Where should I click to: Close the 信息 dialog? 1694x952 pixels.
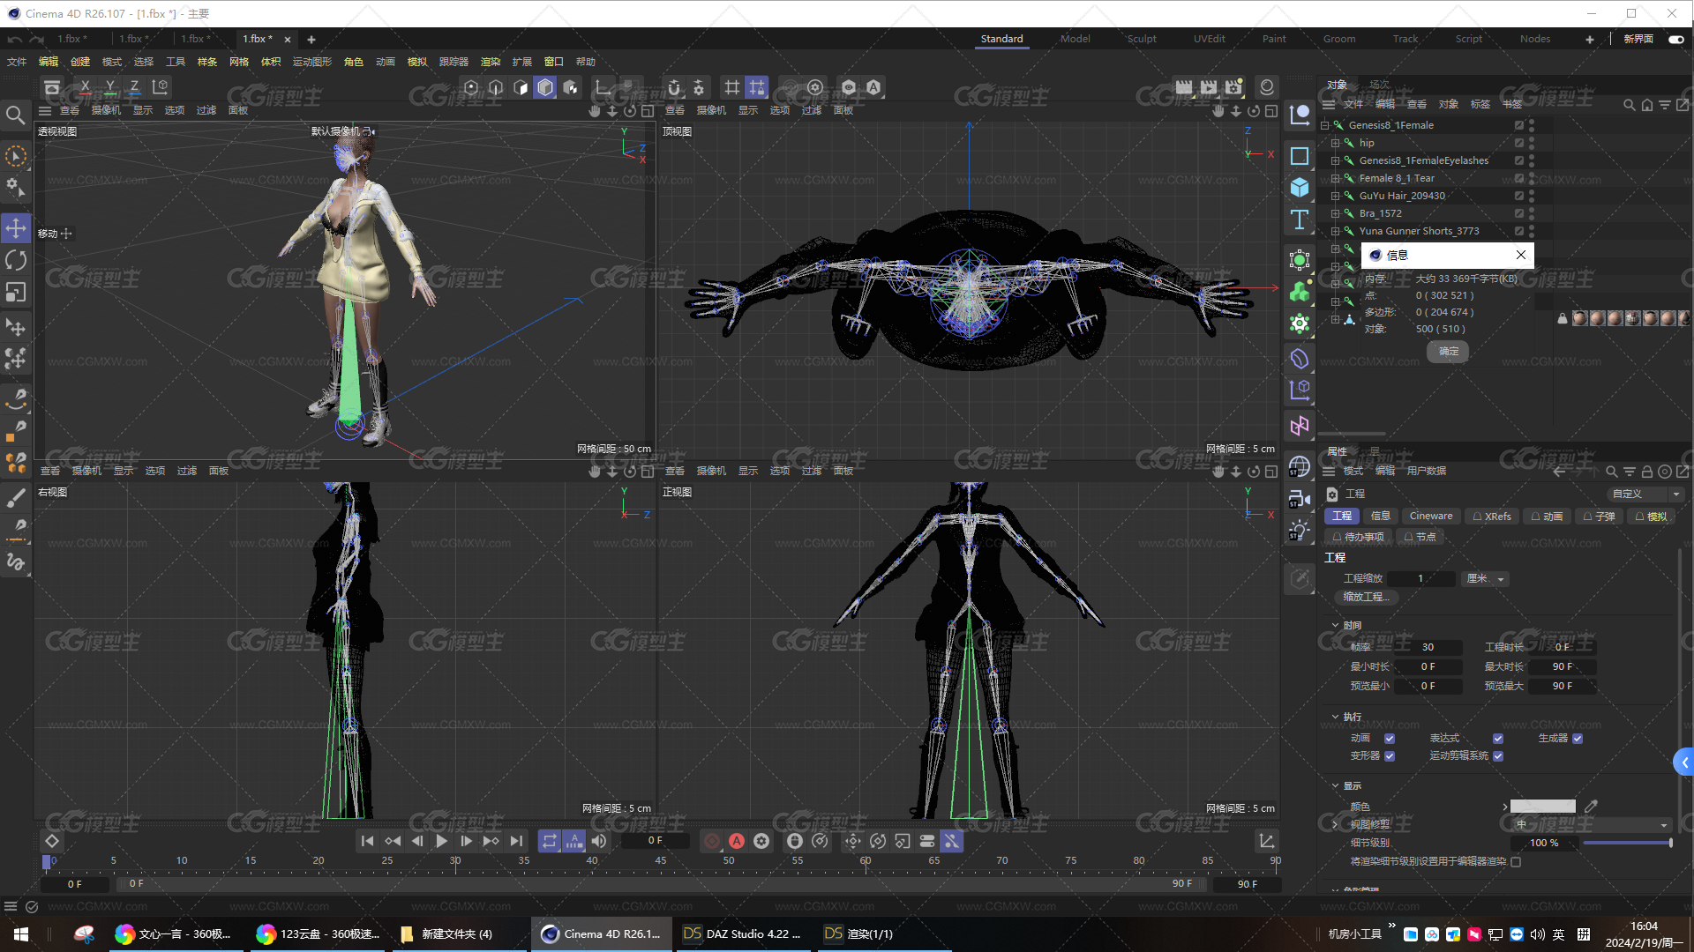[1520, 255]
